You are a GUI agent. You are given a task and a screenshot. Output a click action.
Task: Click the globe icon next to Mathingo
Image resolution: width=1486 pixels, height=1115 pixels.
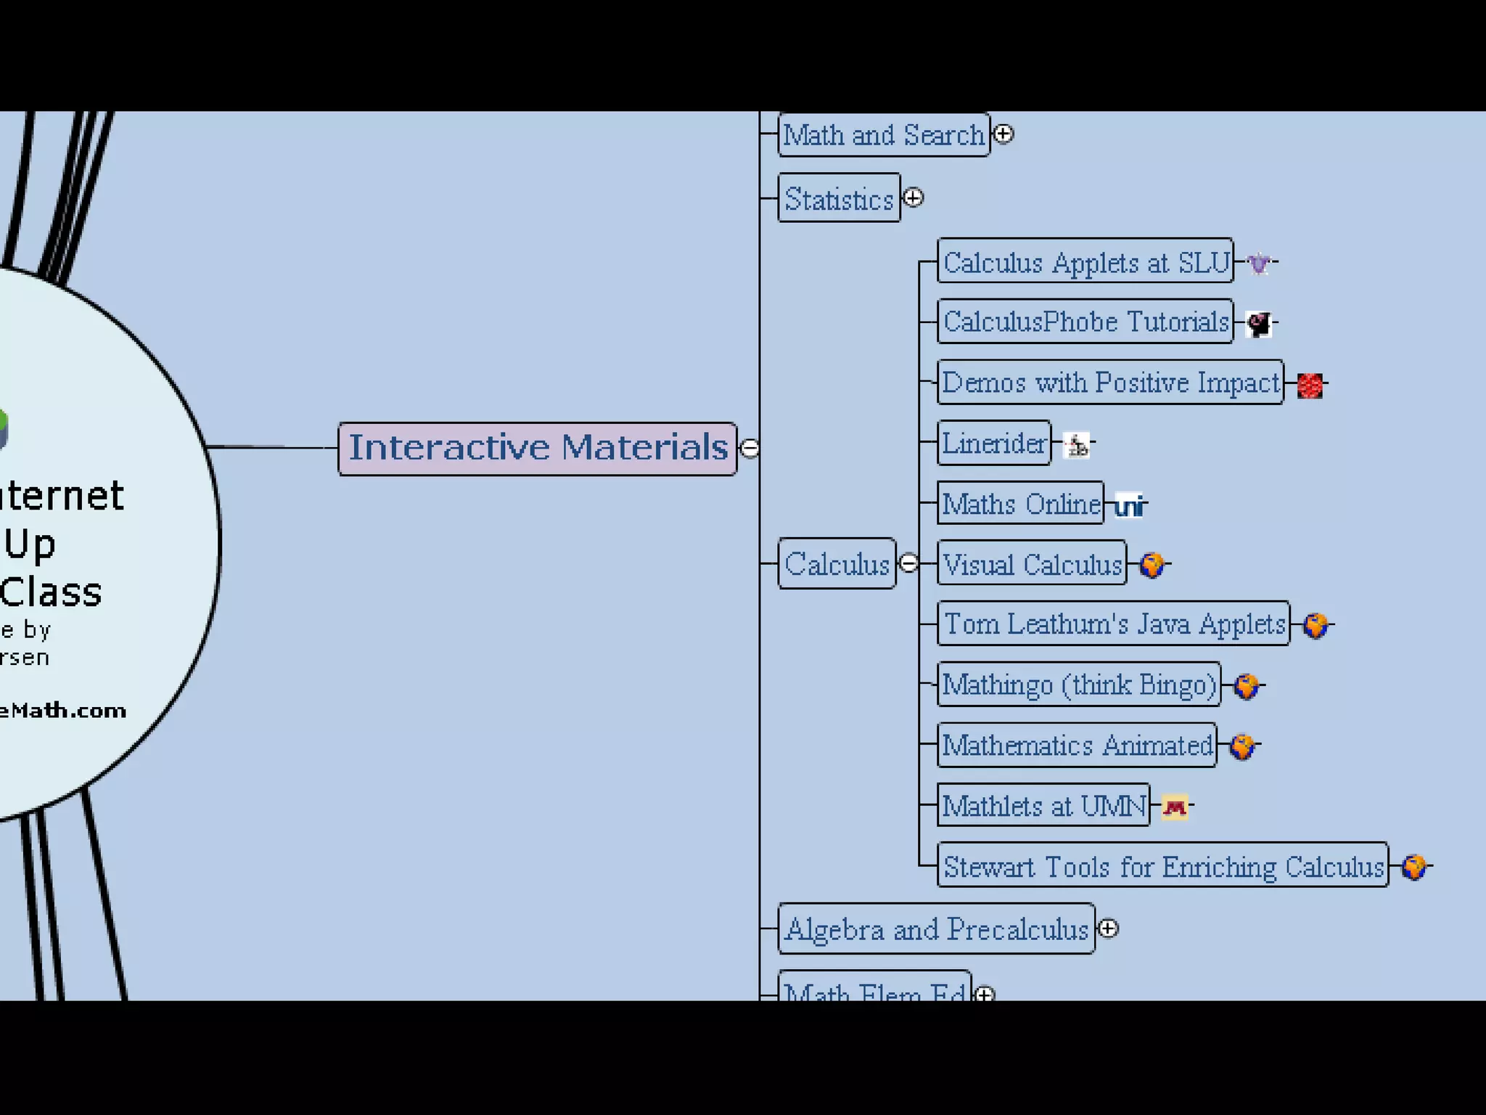[x=1246, y=686]
